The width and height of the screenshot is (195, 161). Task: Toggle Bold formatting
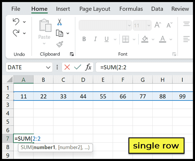click(x=84, y=39)
